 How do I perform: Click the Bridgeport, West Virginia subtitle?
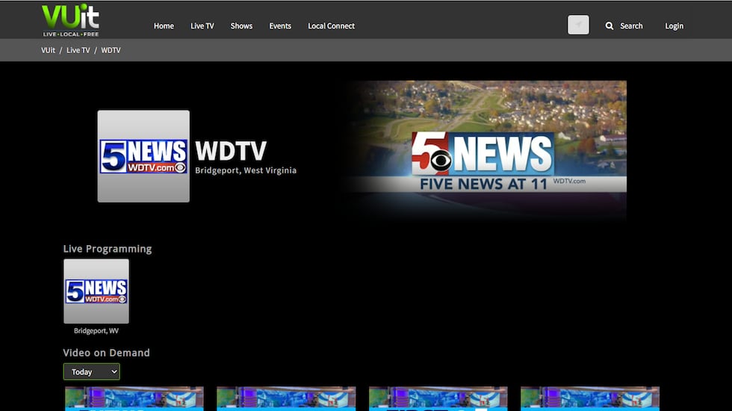click(246, 170)
